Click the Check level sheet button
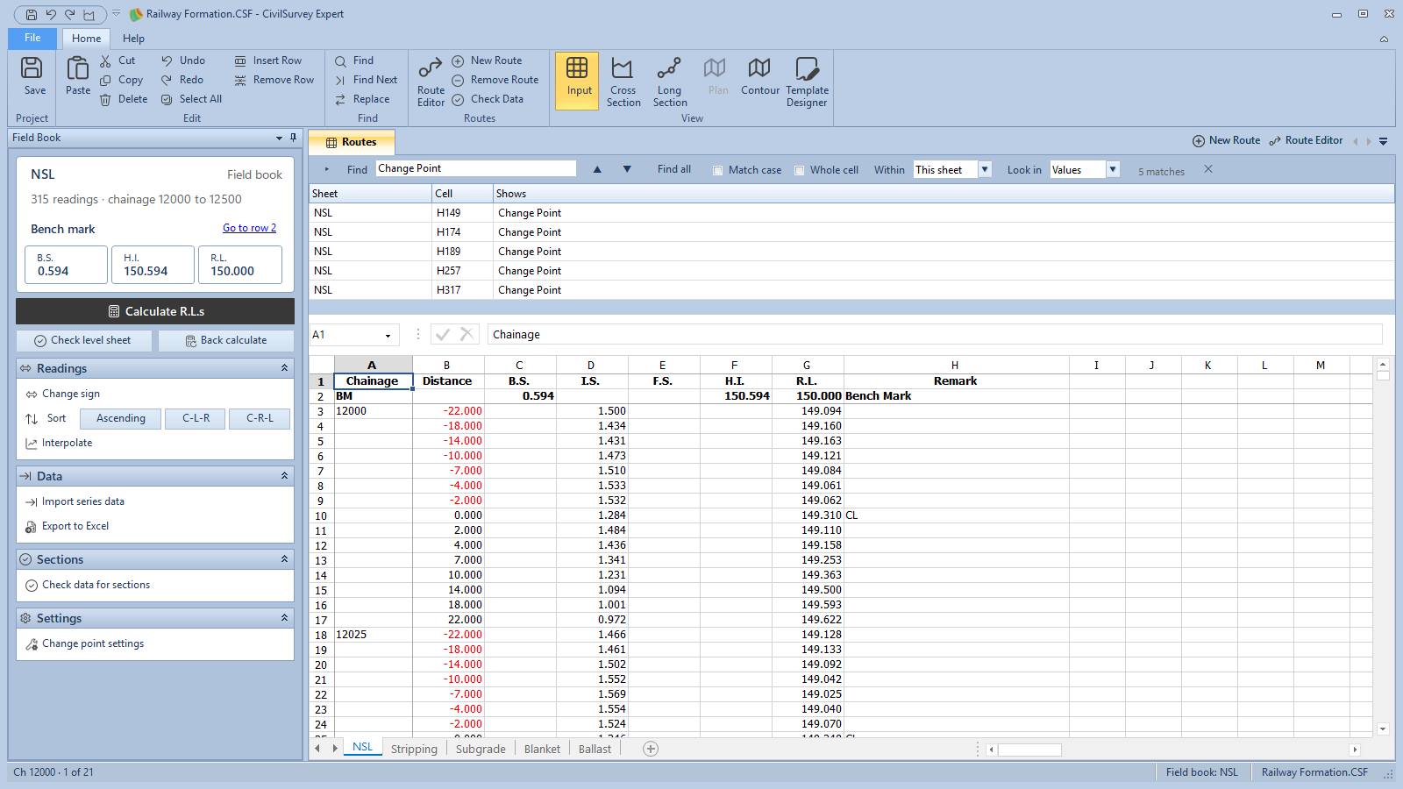1403x789 pixels. [83, 340]
